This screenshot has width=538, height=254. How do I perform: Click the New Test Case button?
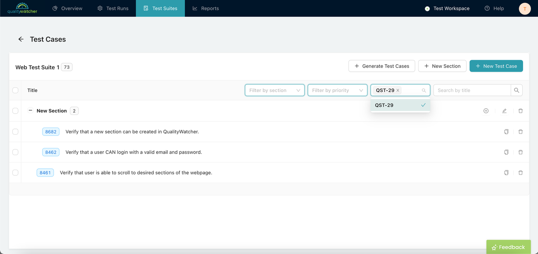coord(496,66)
